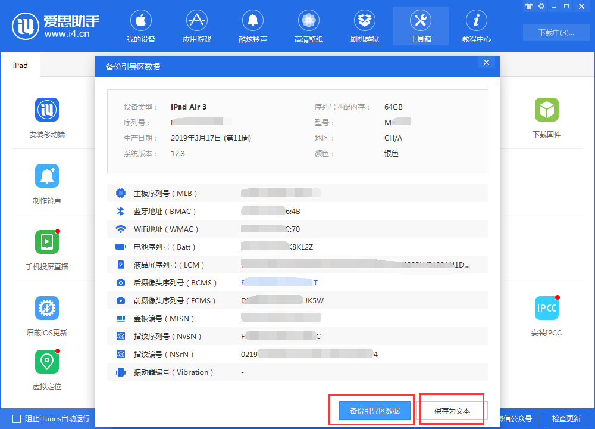Click 64GB memory value
The width and height of the screenshot is (595, 429).
click(393, 107)
